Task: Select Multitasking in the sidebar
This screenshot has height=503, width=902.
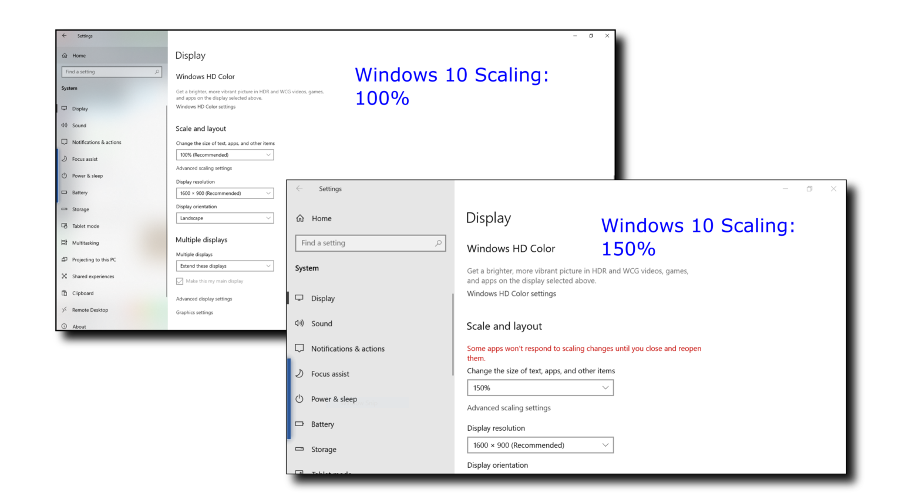Action: point(85,242)
